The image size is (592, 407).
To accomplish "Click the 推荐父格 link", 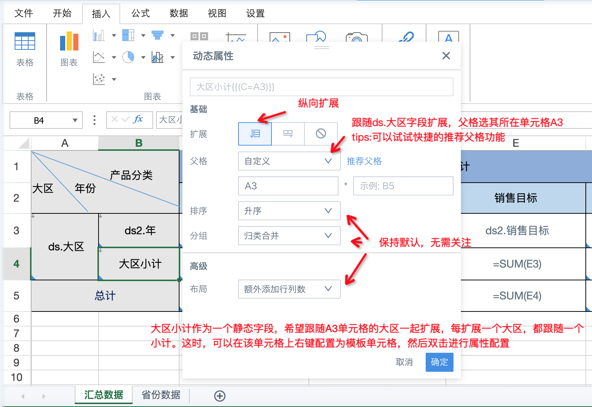I will (x=364, y=161).
